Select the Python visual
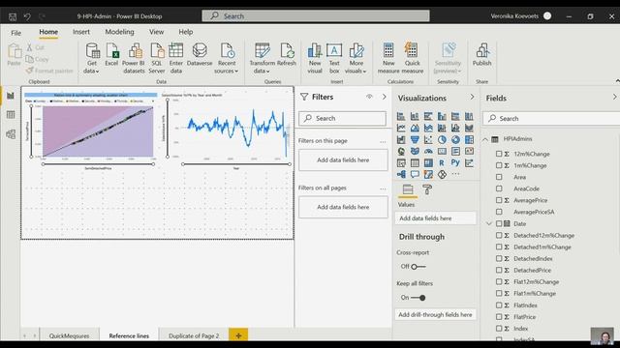The width and height of the screenshot is (620, 348). [455, 162]
